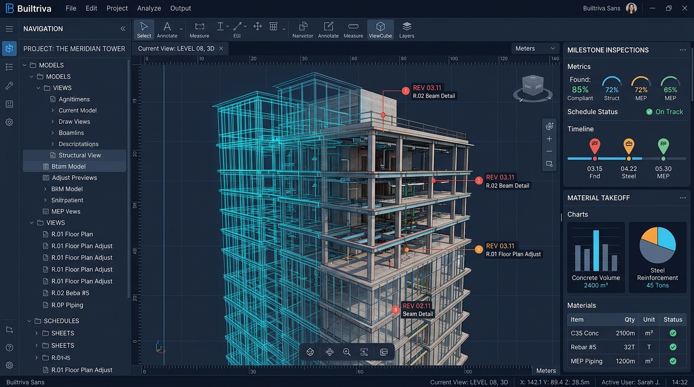This screenshot has width=694, height=387.
Task: Expand the Boamlins tree node
Action: pos(52,133)
